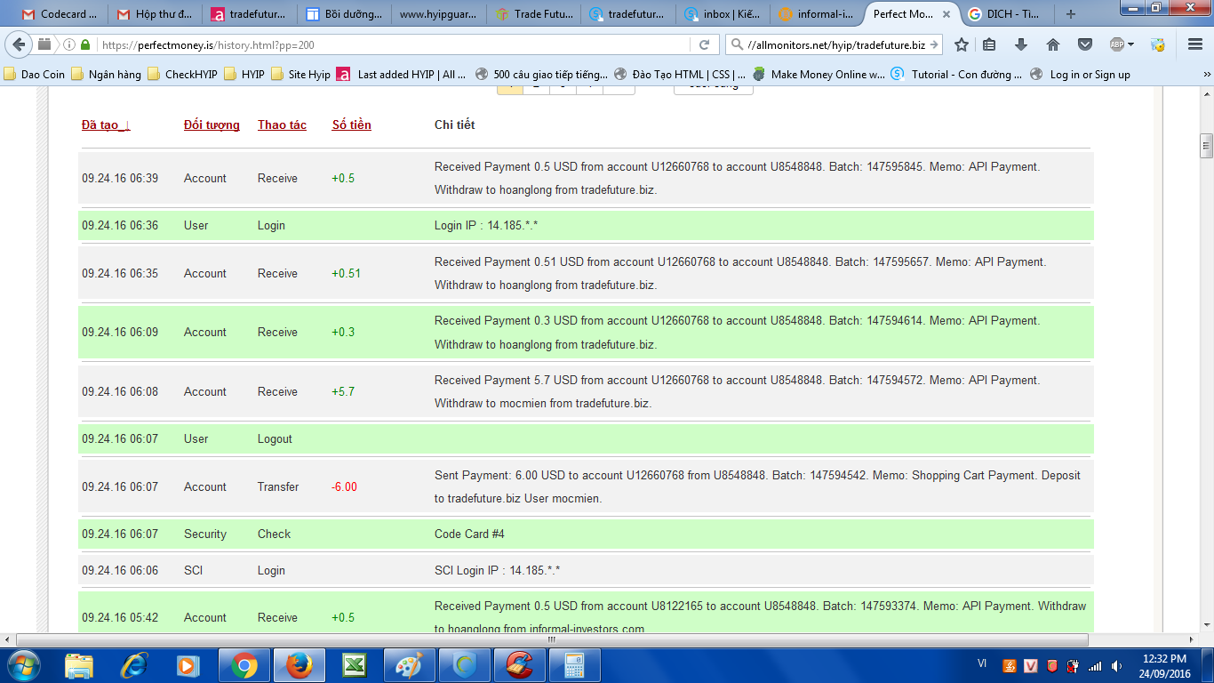
Task: Select the Logout action at 06:07
Action: [x=275, y=438]
